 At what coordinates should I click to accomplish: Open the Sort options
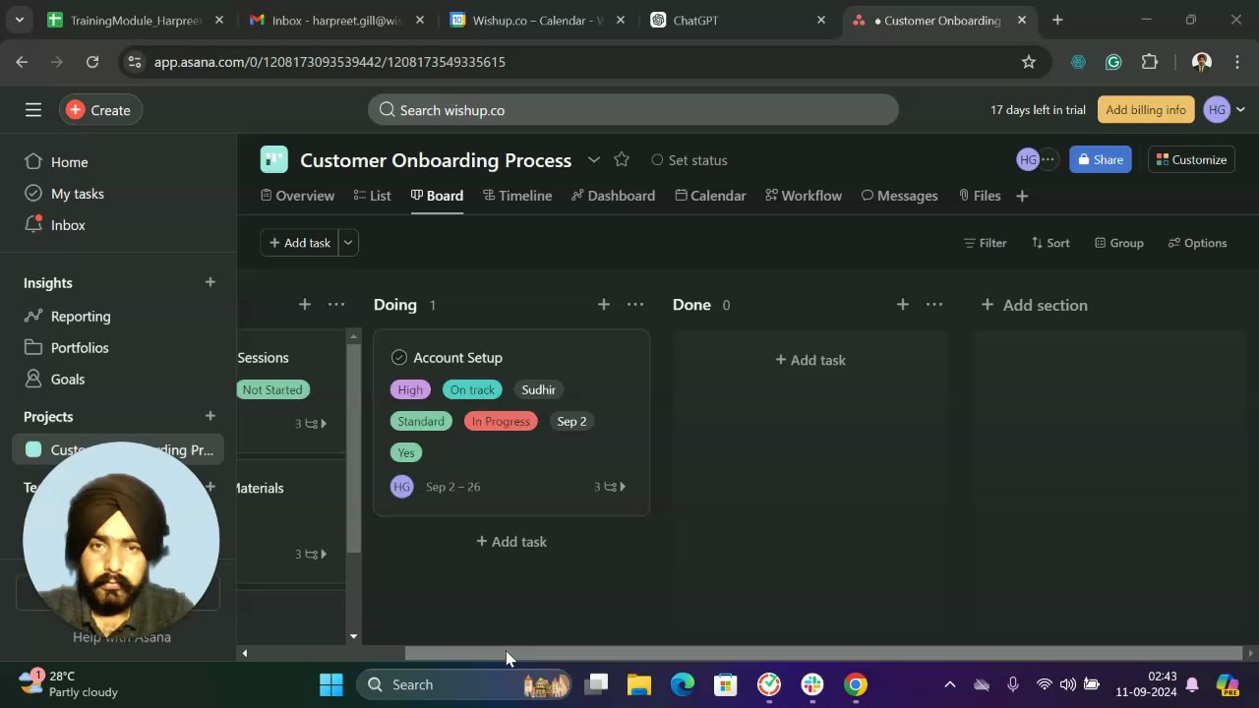[1049, 243]
